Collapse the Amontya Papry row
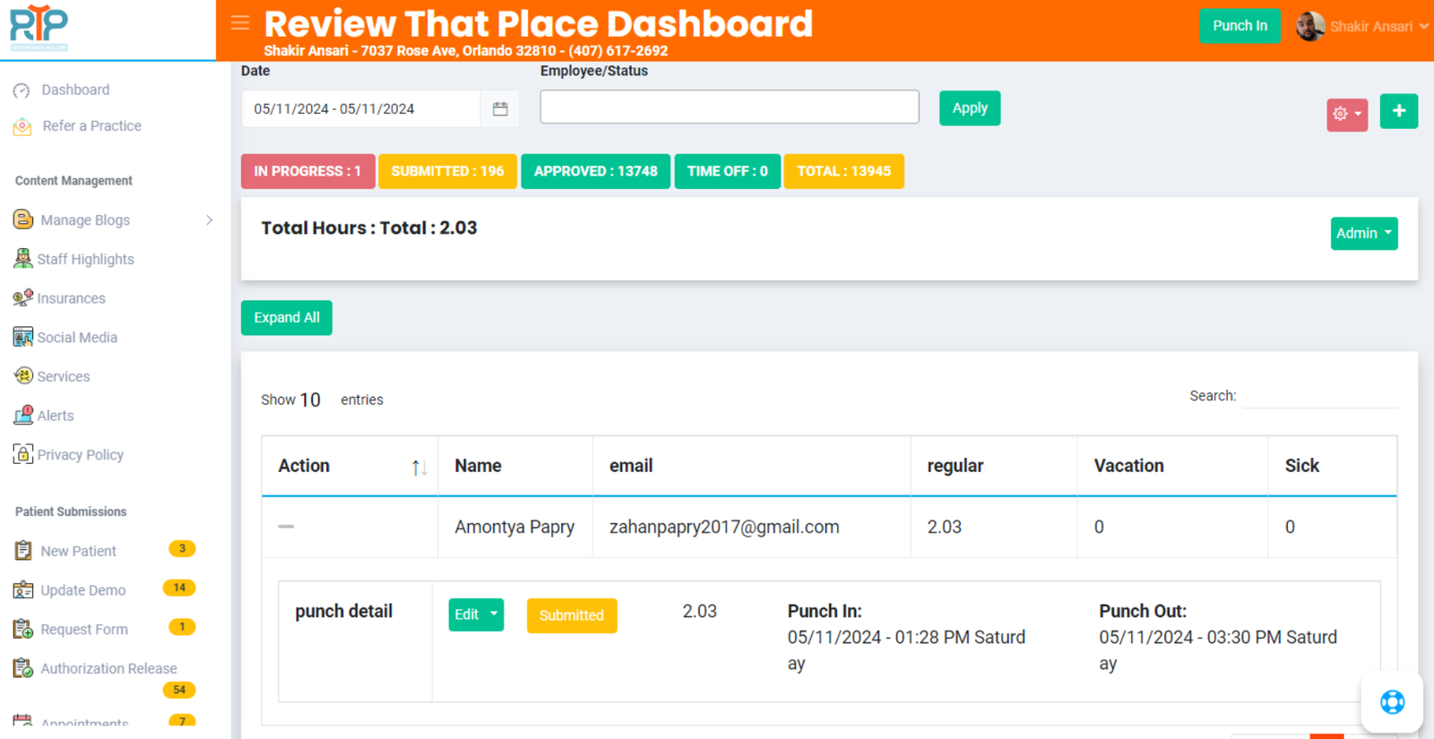This screenshot has width=1434, height=739. click(286, 527)
